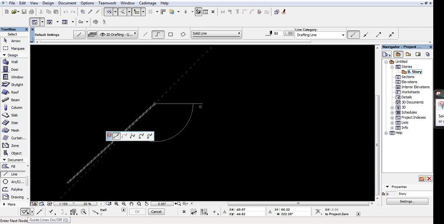
Task: Toggle Guide Lines On/Off button
Action: pos(25,212)
